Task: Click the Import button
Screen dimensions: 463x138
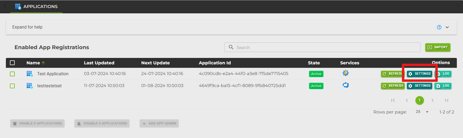Action: (438, 47)
